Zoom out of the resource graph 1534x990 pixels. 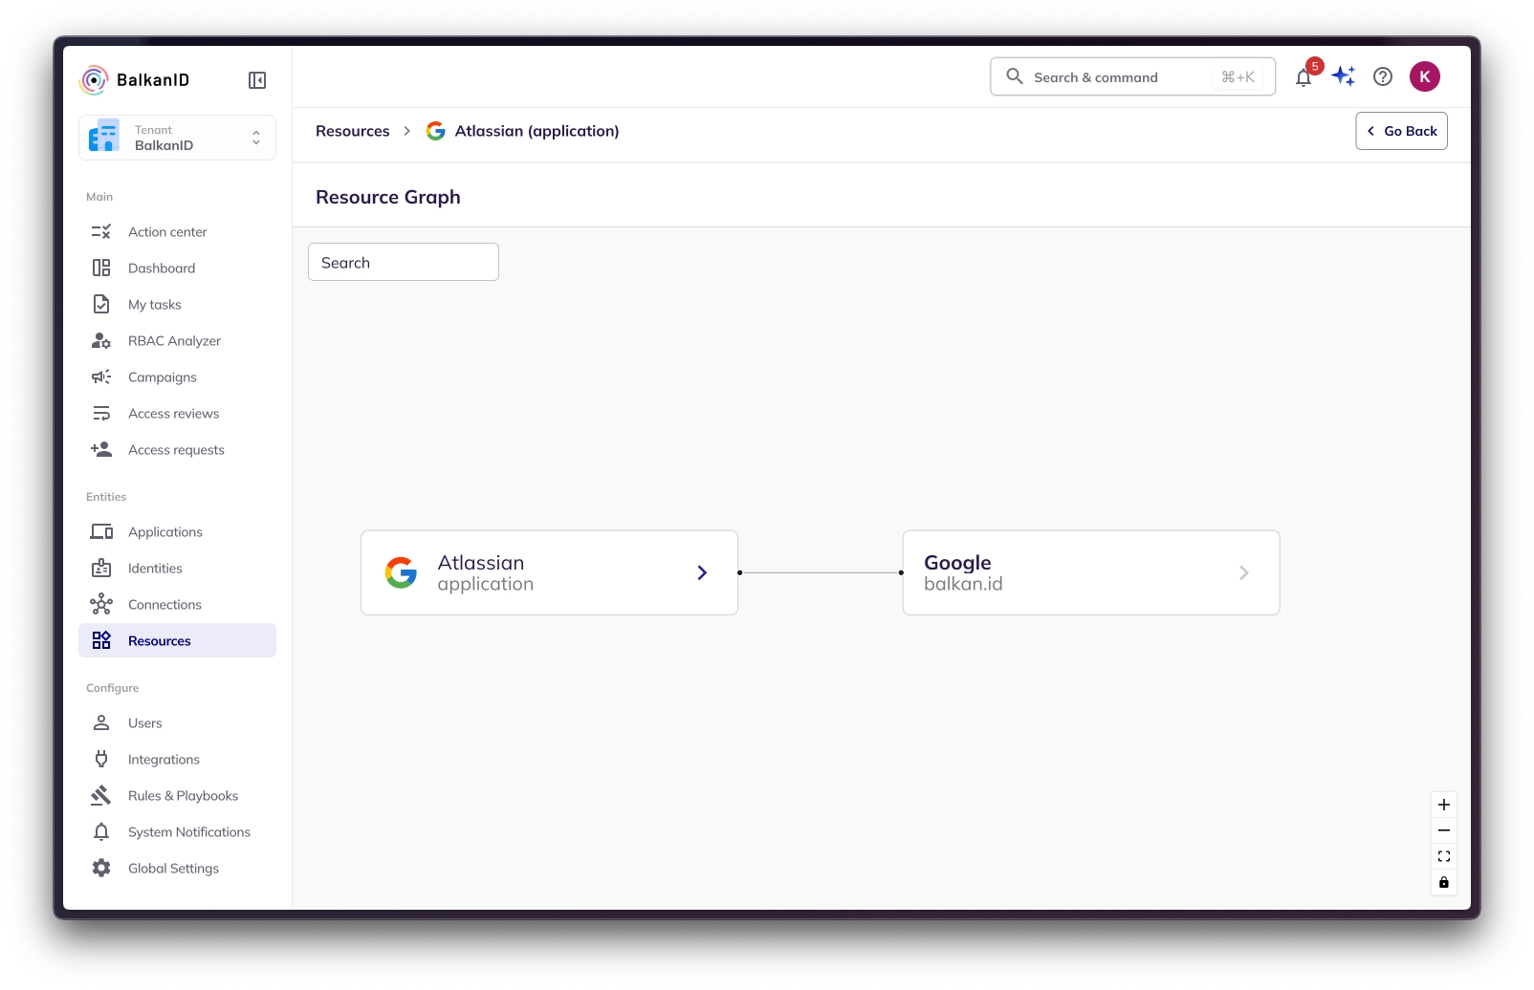tap(1443, 830)
